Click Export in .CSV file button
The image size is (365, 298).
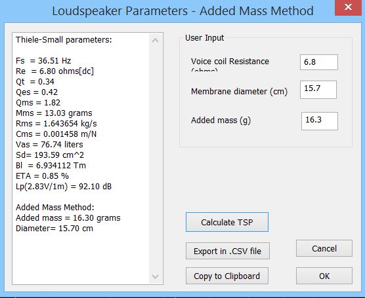coord(228,251)
